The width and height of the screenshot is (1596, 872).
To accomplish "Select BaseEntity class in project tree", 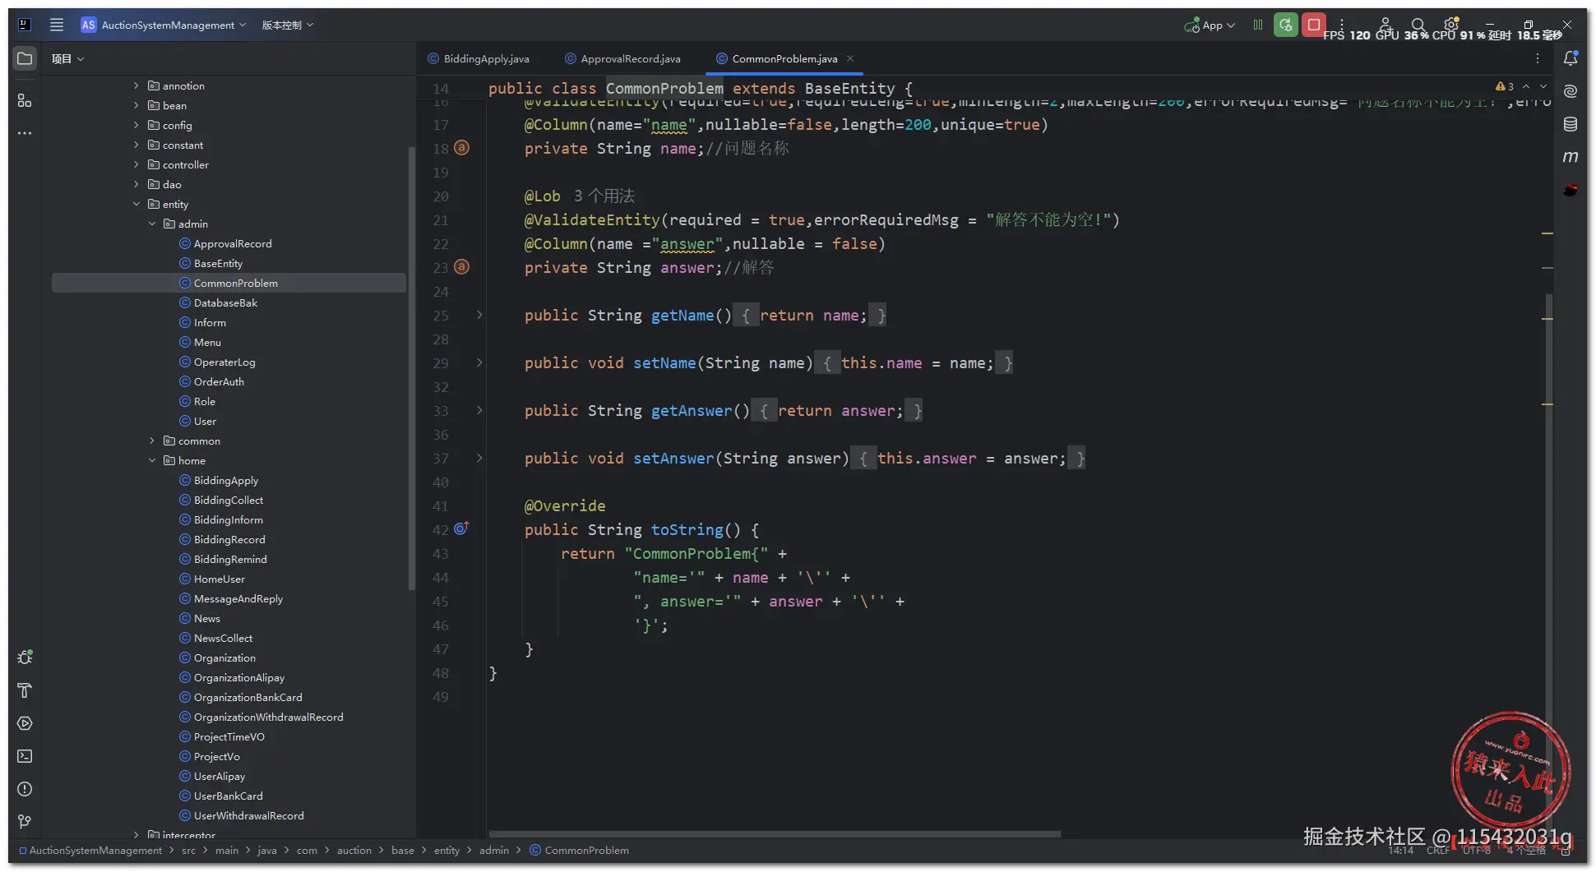I will click(x=218, y=263).
